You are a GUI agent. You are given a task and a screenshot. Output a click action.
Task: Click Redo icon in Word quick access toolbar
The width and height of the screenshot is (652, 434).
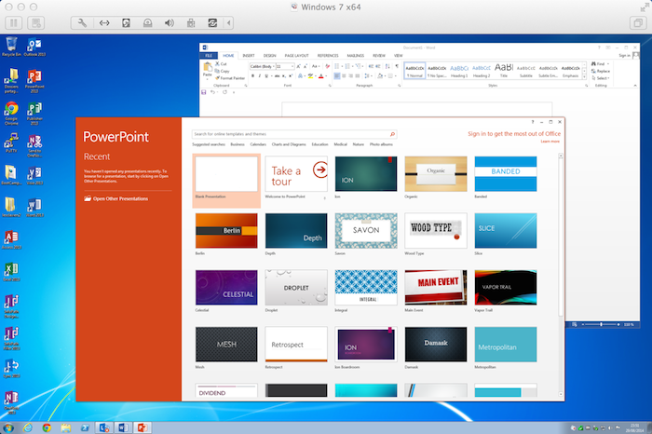tap(224, 92)
